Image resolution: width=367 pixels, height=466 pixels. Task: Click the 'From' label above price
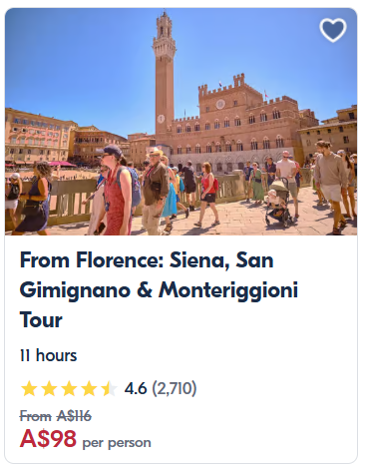(36, 416)
